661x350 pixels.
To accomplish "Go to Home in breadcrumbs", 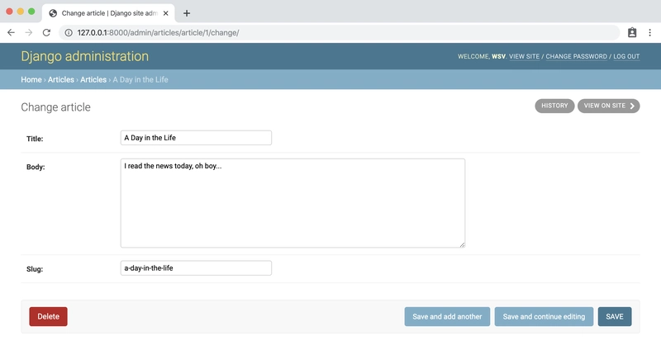I will [31, 79].
